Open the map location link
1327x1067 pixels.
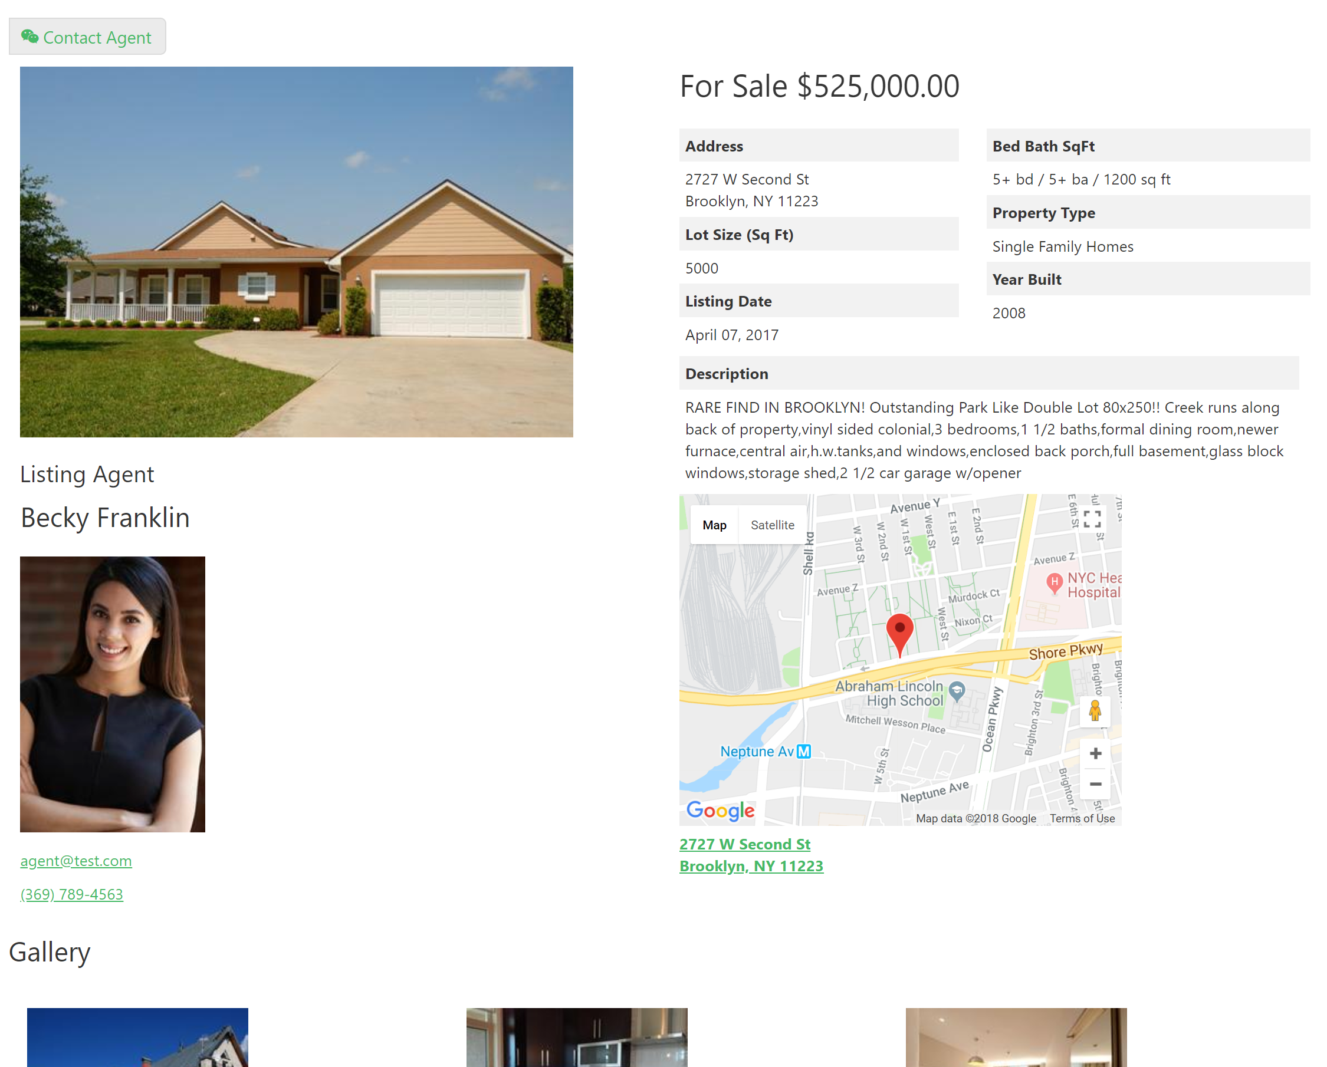(750, 855)
